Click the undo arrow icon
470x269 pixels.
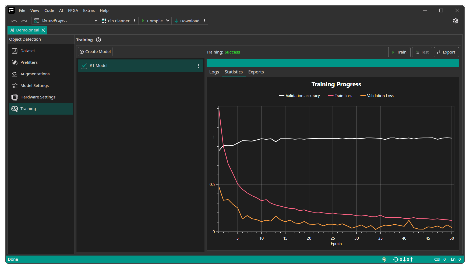tap(14, 21)
